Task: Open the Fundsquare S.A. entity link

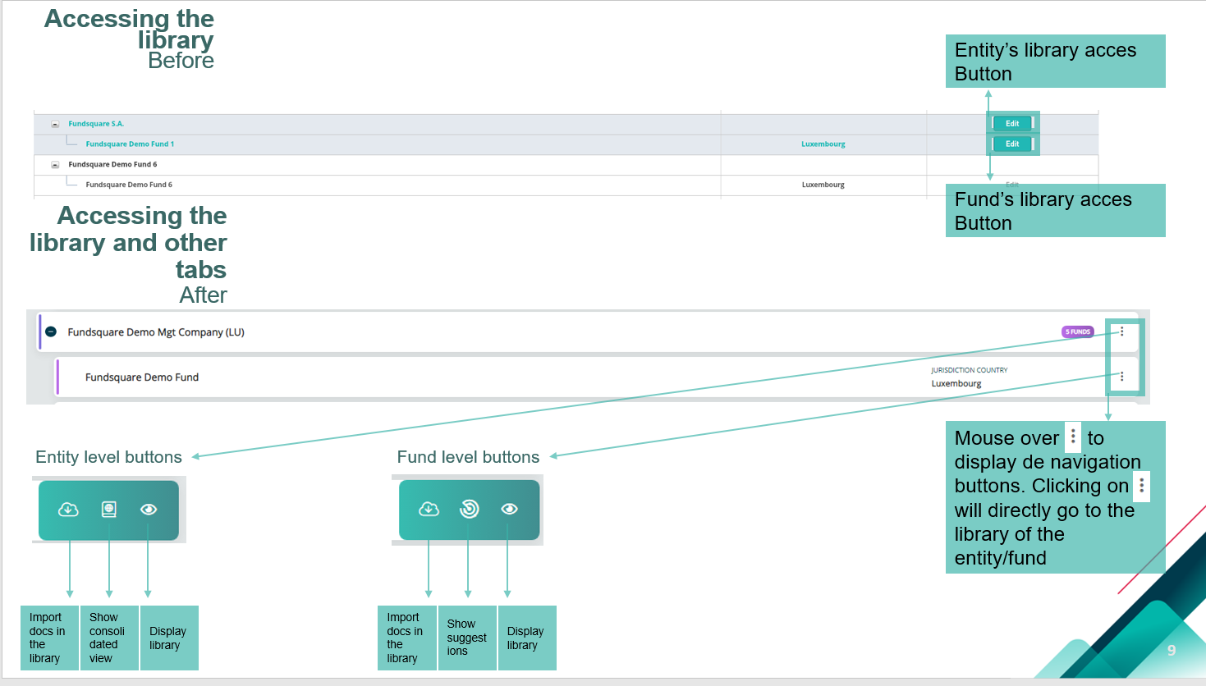Action: [96, 124]
